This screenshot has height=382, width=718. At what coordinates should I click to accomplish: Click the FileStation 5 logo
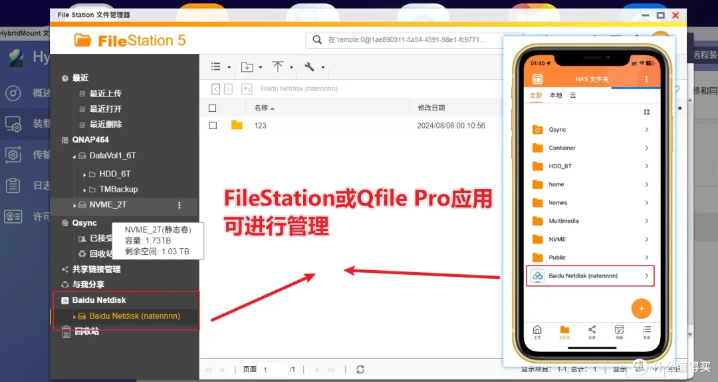coord(130,41)
